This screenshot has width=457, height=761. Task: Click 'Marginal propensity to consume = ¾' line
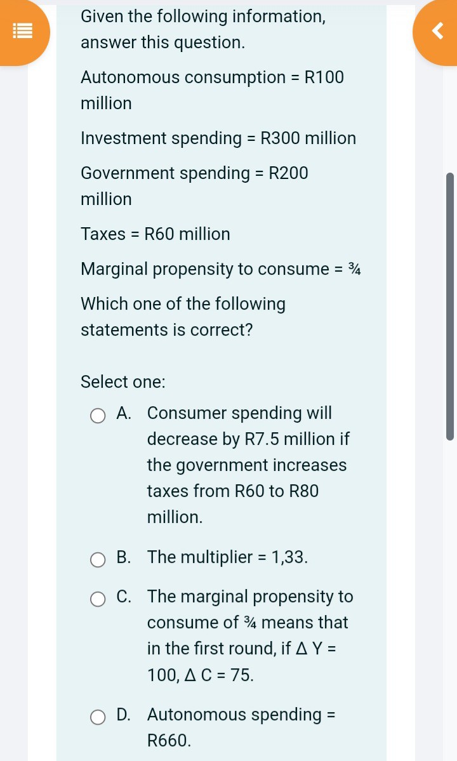(221, 269)
